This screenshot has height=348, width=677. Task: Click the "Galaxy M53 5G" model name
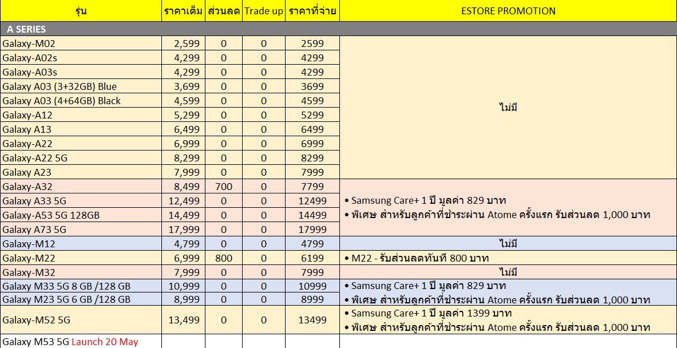(x=36, y=342)
